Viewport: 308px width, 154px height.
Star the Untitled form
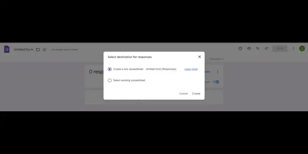pyautogui.click(x=44, y=50)
